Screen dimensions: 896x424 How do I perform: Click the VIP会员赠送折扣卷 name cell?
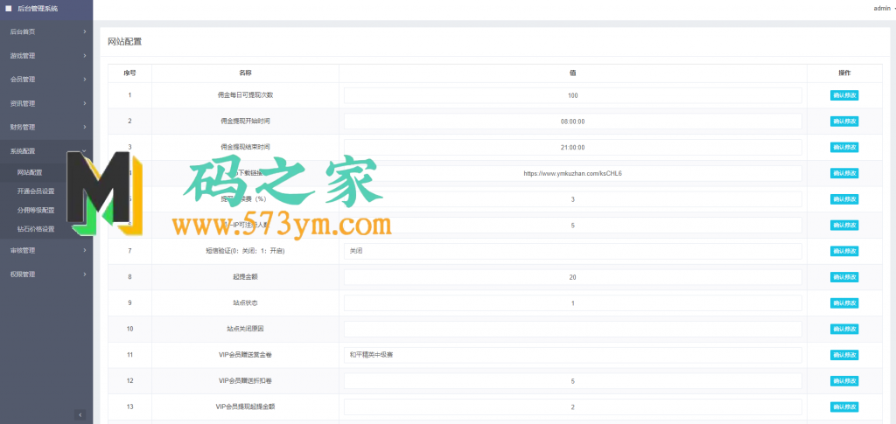tap(245, 380)
